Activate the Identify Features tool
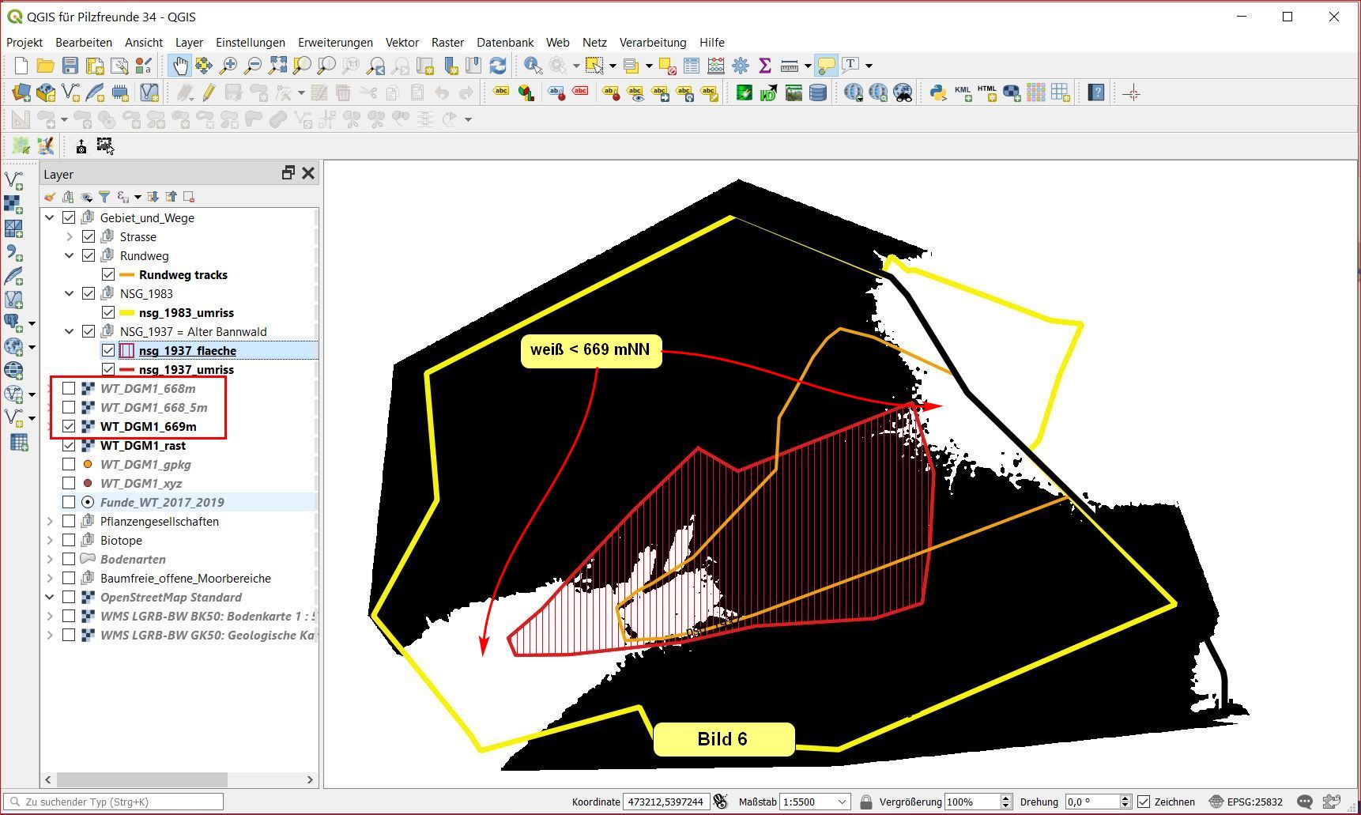The width and height of the screenshot is (1361, 815). click(533, 66)
